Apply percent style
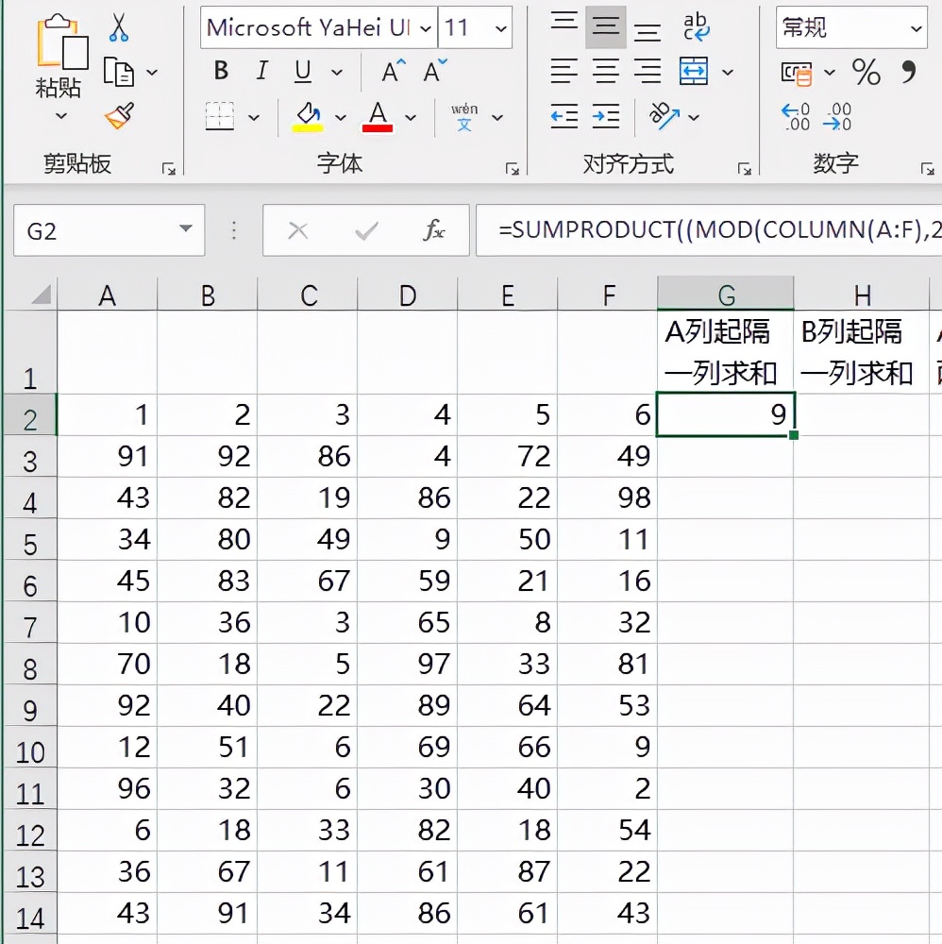 [x=866, y=73]
